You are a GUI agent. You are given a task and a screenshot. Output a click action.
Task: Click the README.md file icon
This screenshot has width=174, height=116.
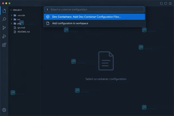tap(15, 32)
